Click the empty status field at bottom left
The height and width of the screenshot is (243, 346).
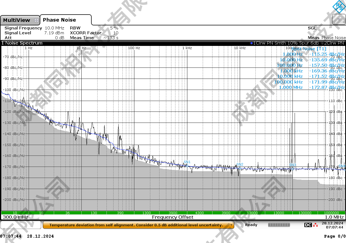pos(21,225)
